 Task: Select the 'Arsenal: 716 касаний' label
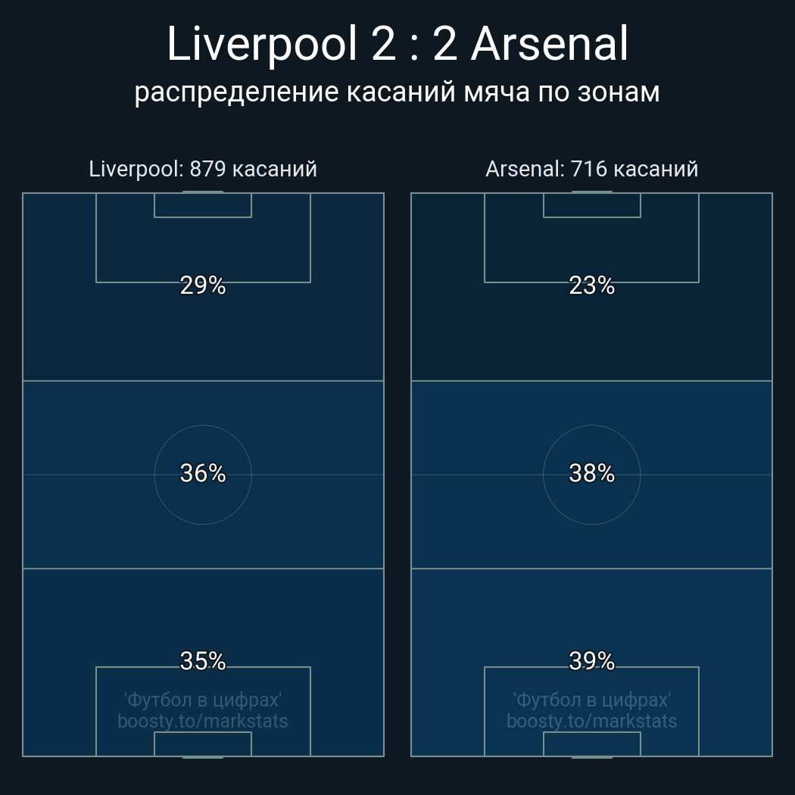[591, 169]
